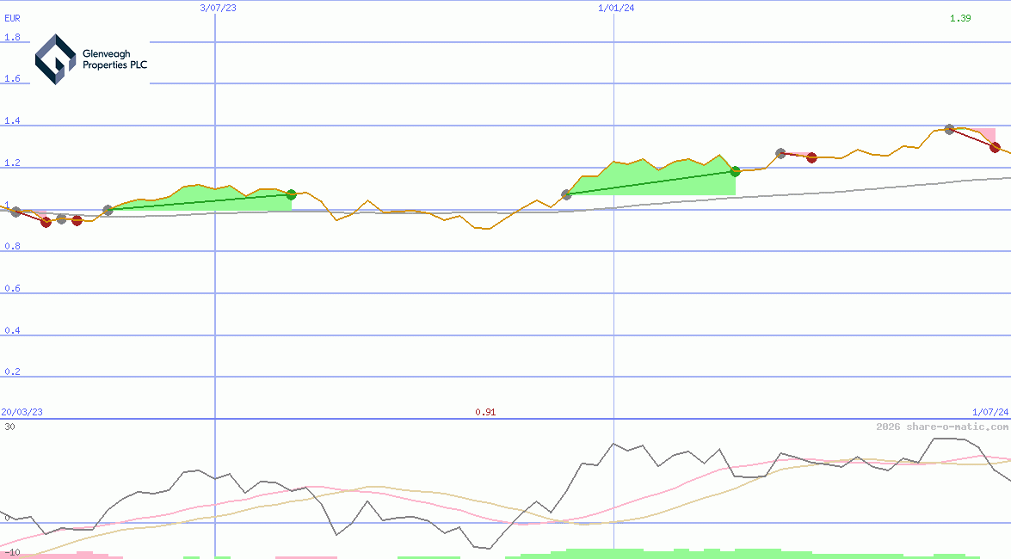Click the 0.91 value label below the chart
Viewport: 1011px width, 559px height.
(x=487, y=412)
